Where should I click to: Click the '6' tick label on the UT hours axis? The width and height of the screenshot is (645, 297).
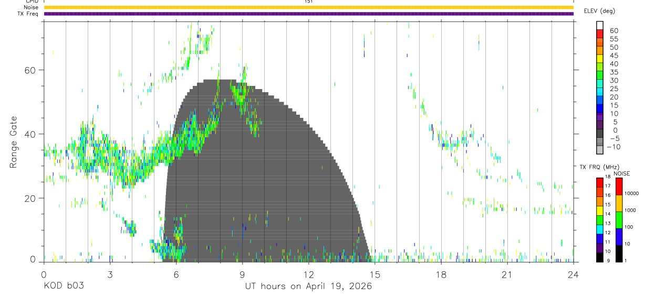click(176, 274)
